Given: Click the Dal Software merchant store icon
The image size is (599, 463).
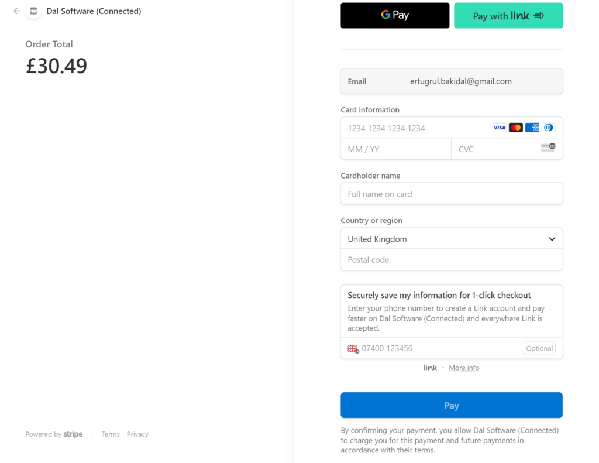Looking at the screenshot, I should coord(33,11).
